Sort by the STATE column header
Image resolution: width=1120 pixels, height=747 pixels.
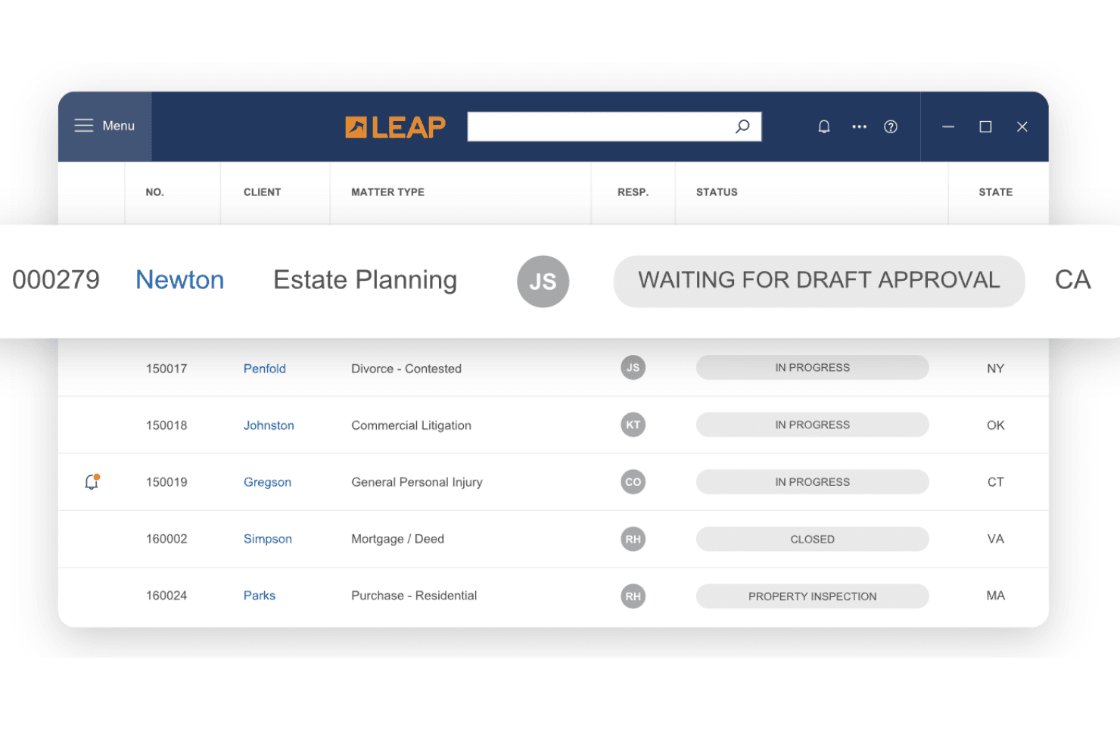pos(995,192)
